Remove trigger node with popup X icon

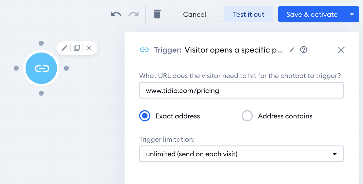89,48
